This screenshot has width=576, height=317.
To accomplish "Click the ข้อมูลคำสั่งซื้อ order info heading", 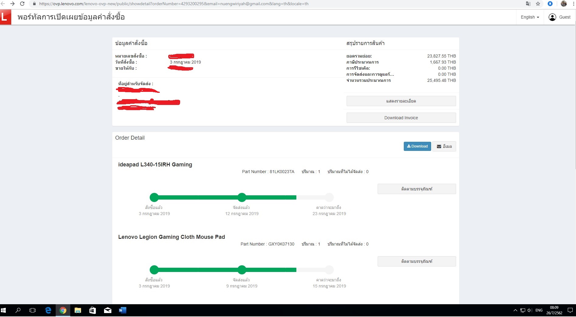I will (x=131, y=43).
